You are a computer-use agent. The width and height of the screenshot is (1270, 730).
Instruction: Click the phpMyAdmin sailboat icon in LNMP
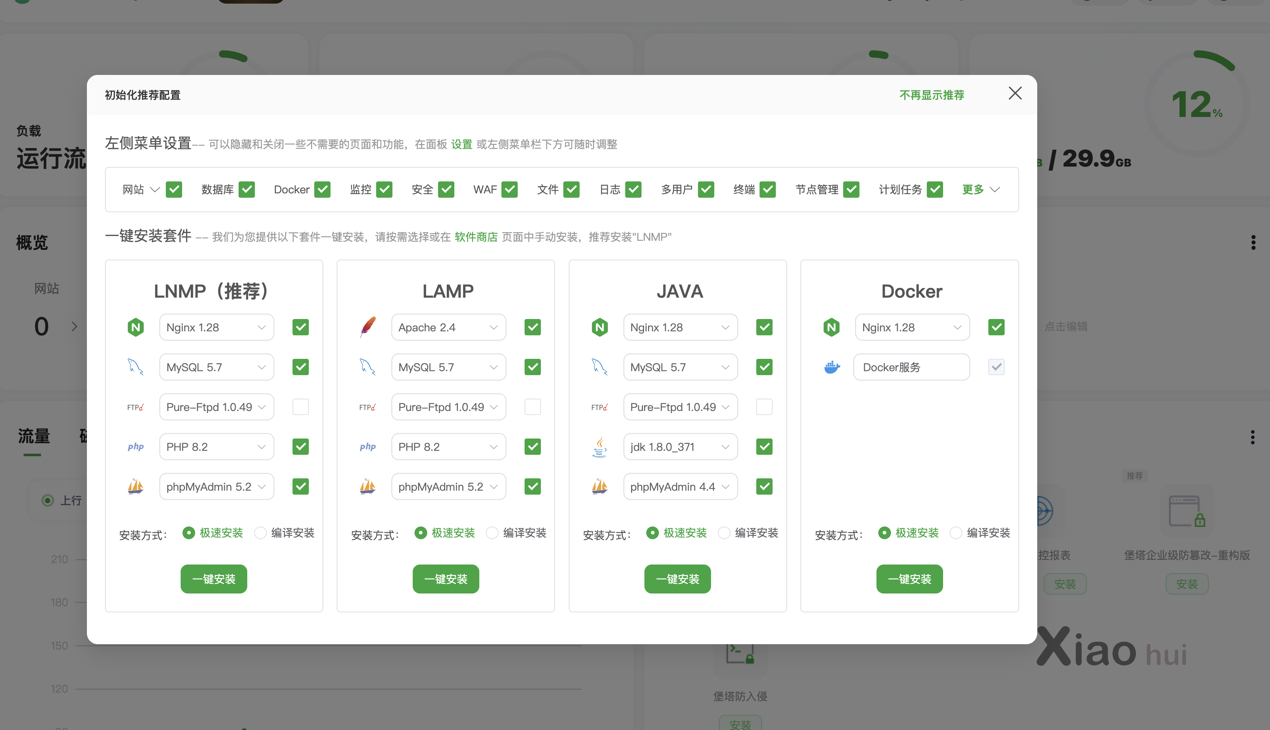(135, 487)
